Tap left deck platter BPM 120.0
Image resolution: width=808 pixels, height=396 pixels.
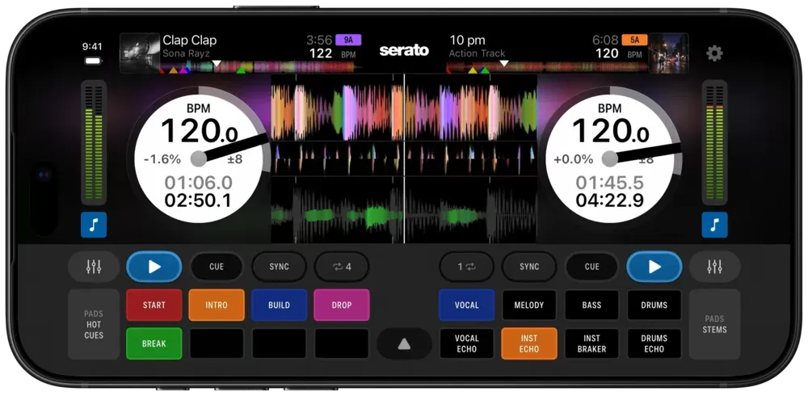(200, 131)
